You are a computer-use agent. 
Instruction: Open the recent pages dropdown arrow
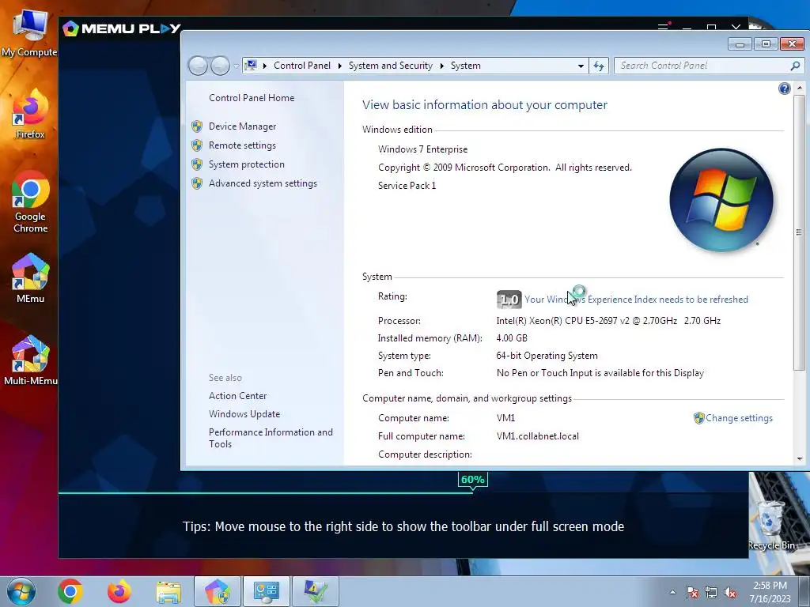(236, 66)
